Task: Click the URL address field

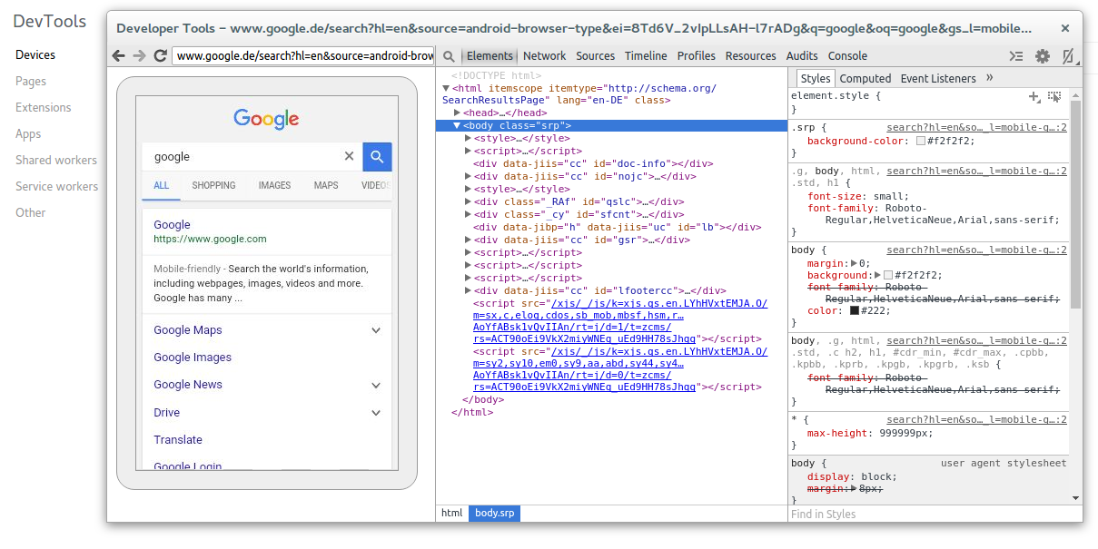Action: [x=304, y=56]
